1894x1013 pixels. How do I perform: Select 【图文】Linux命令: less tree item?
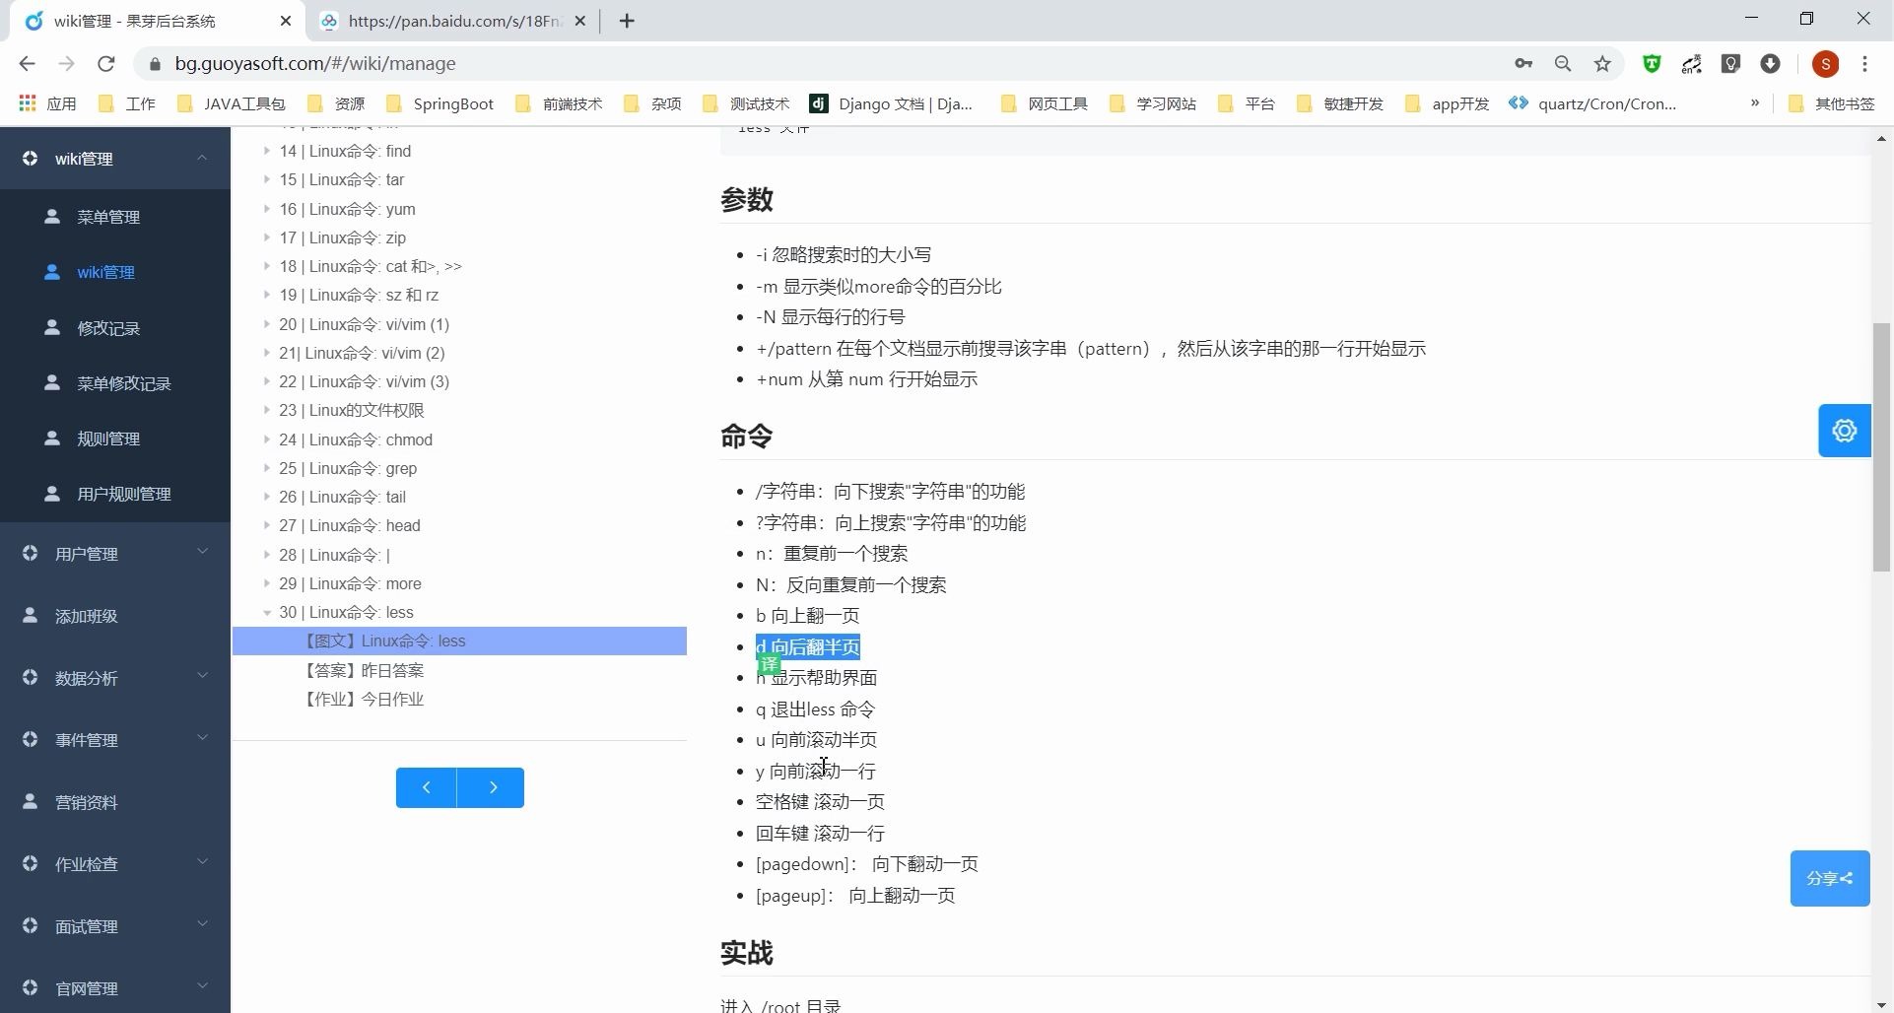459,641
